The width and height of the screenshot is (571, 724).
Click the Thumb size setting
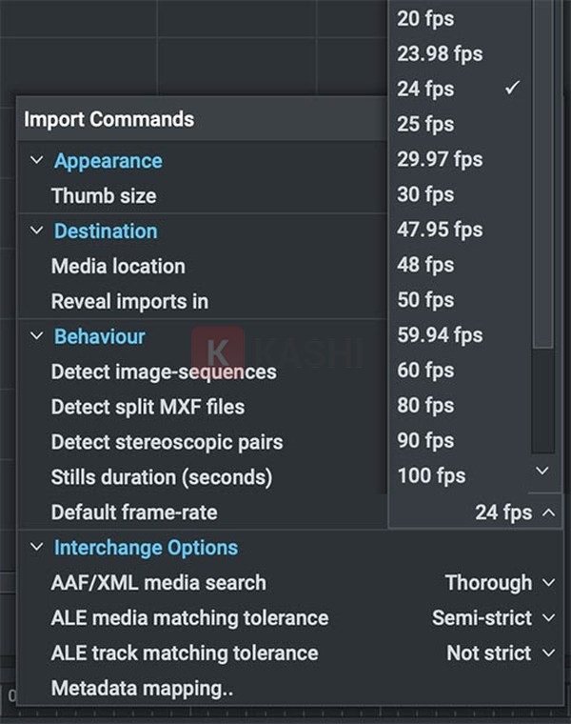click(x=104, y=195)
